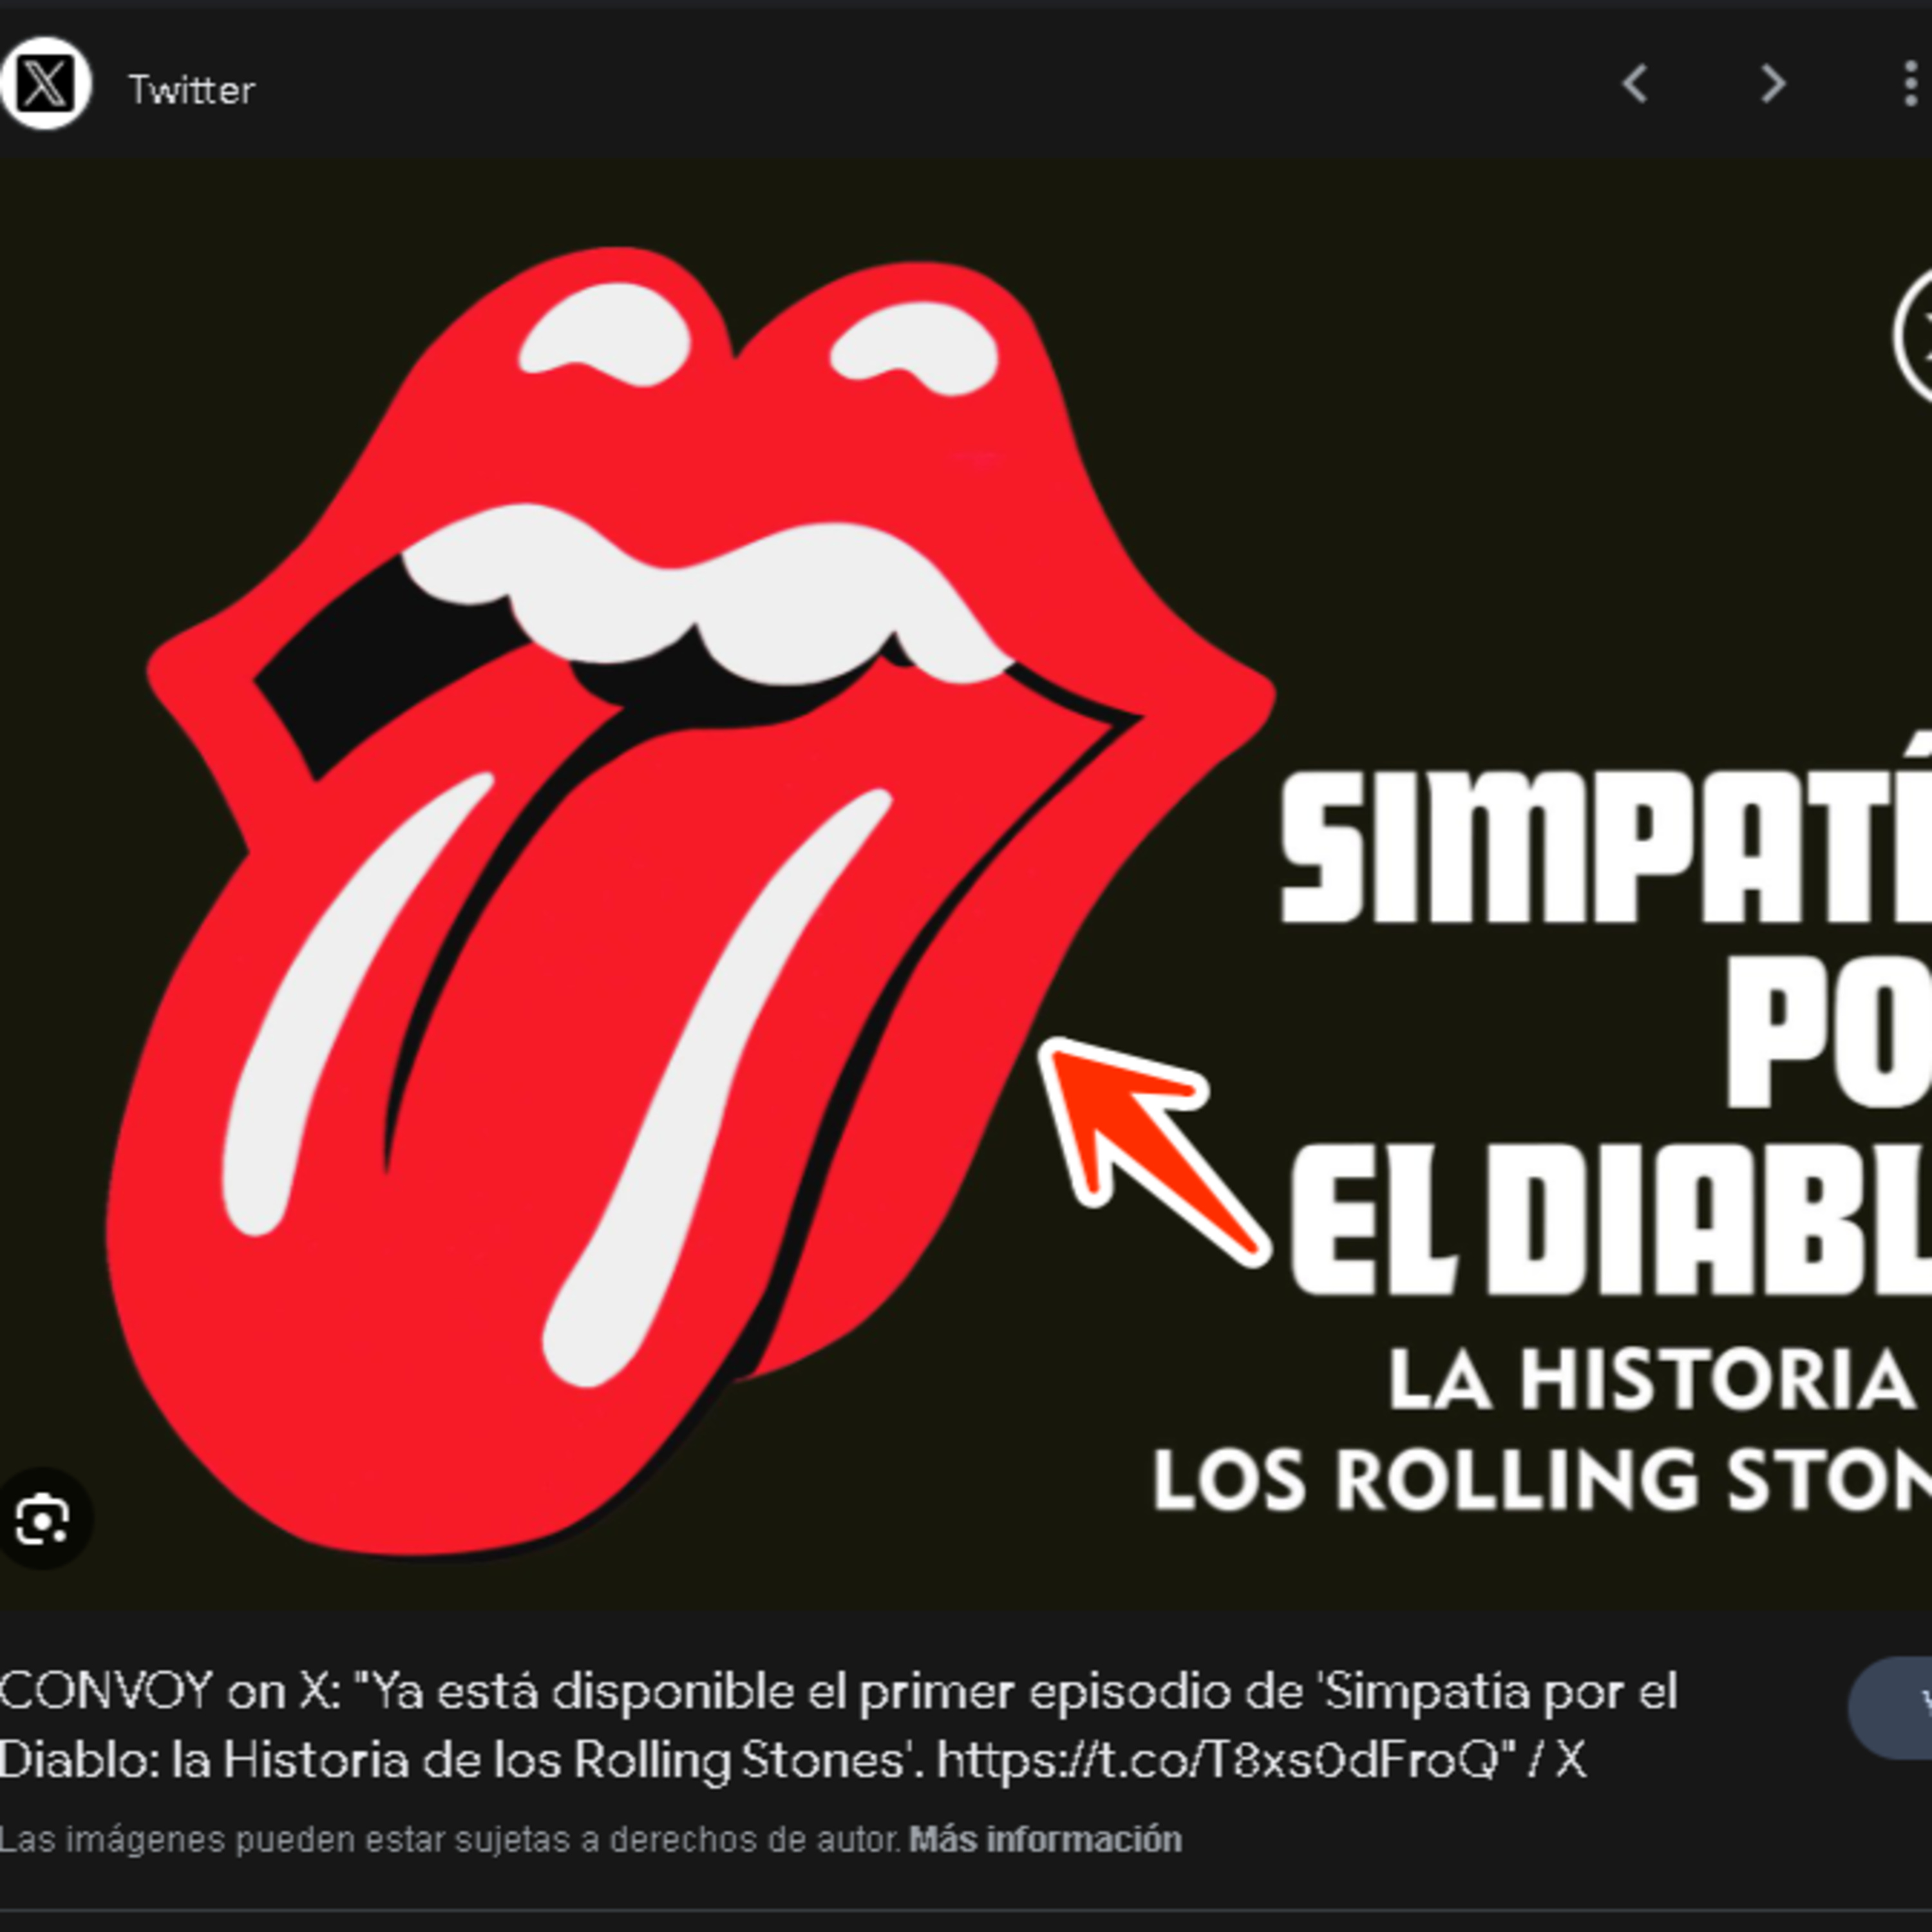Open the three-dot more options menu

(1910, 84)
